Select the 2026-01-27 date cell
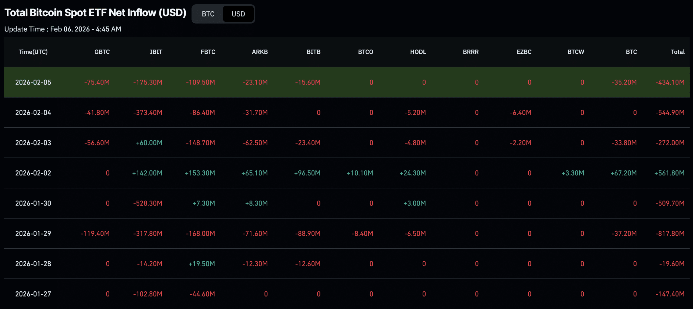Screen dimensions: 693x309 33,294
